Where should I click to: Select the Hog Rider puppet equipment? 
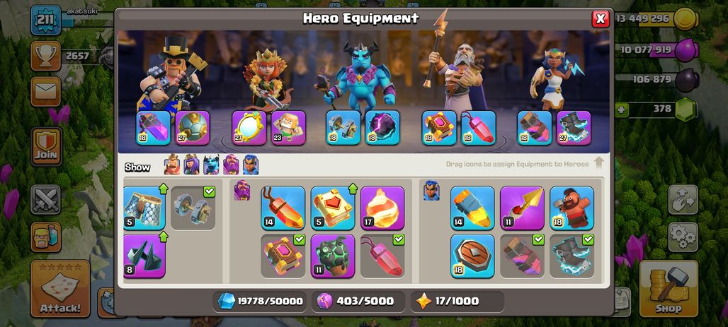pyautogui.click(x=571, y=208)
